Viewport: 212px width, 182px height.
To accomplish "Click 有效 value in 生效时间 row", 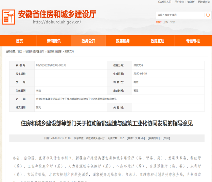I will 38,90.
